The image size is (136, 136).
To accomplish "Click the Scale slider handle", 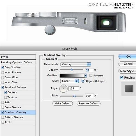I will (75, 96).
